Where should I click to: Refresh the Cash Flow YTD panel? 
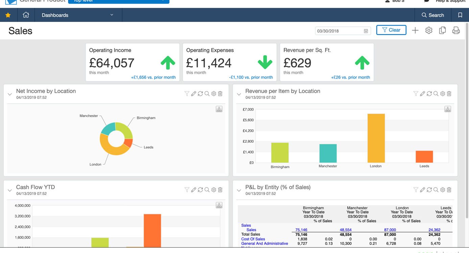200,190
